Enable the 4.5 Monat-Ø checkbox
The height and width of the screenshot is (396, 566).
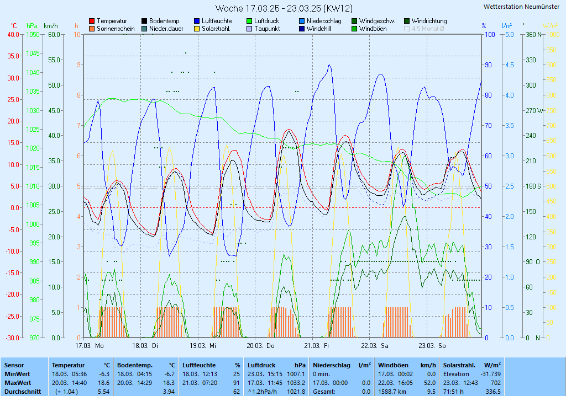tap(407, 29)
